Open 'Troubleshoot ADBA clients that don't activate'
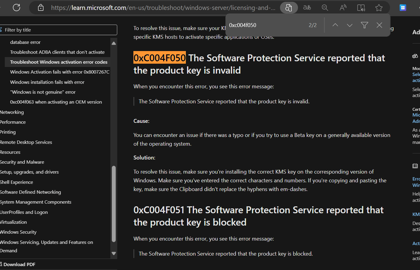This screenshot has width=420, height=270. 57,52
